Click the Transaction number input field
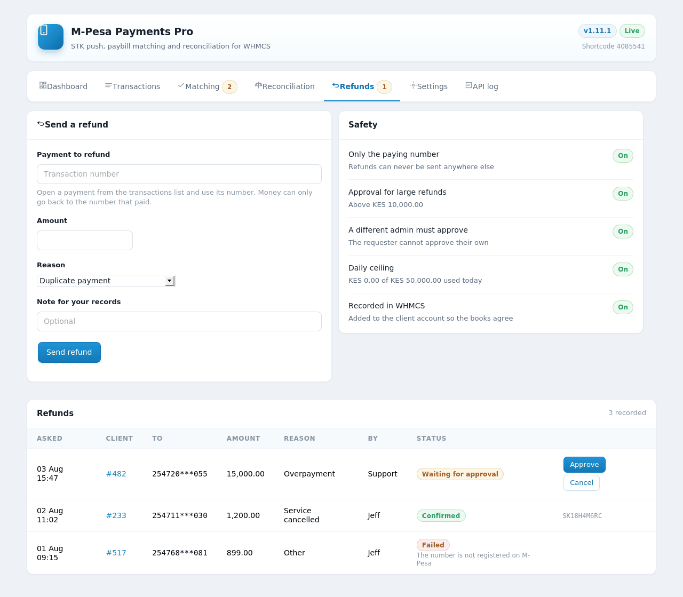The width and height of the screenshot is (683, 597). click(179, 174)
